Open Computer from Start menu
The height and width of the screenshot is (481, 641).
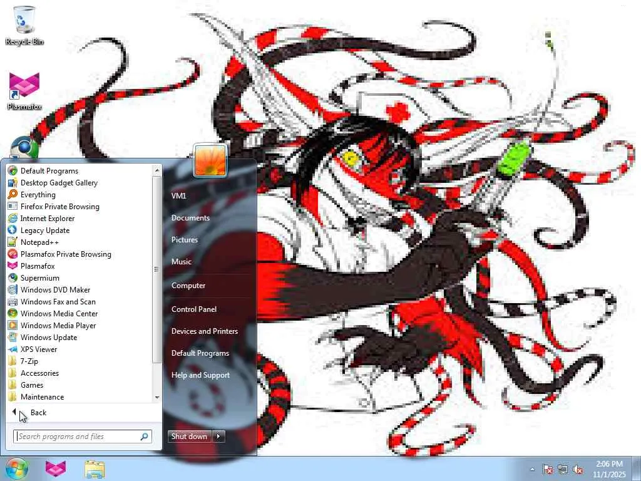tap(188, 285)
